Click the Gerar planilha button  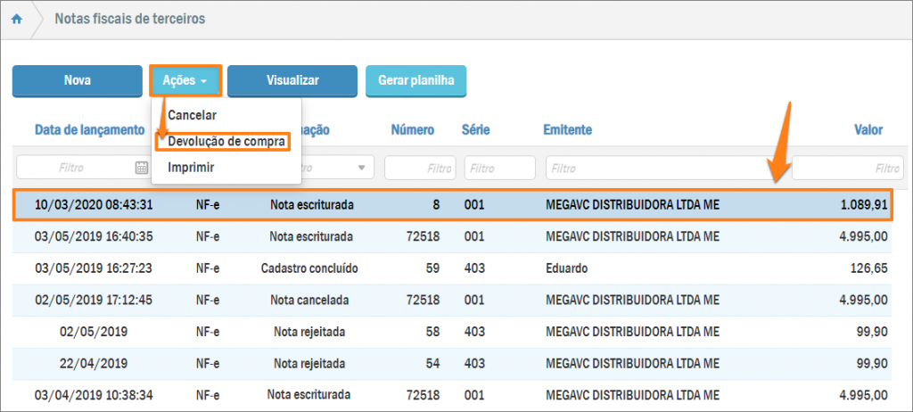(x=415, y=80)
